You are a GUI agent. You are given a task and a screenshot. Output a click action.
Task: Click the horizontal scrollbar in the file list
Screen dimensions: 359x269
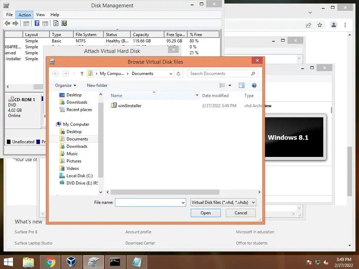(x=165, y=192)
